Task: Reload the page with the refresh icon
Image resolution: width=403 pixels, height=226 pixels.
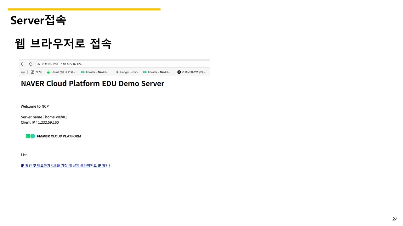Action: [31, 64]
